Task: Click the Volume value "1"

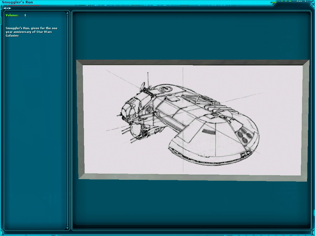Action: point(25,15)
